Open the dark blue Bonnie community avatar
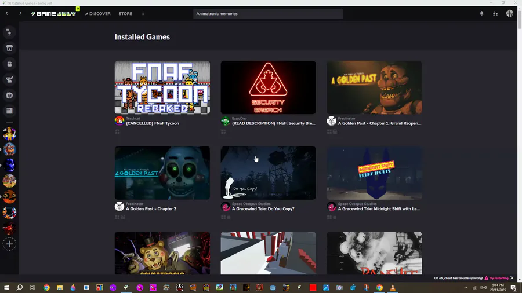The height and width of the screenshot is (293, 522). tap(9, 165)
